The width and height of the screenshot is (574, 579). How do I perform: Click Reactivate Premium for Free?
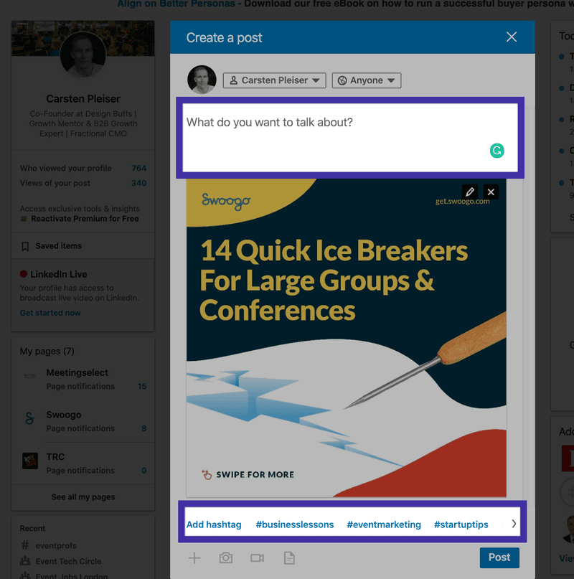pyautogui.click(x=85, y=219)
